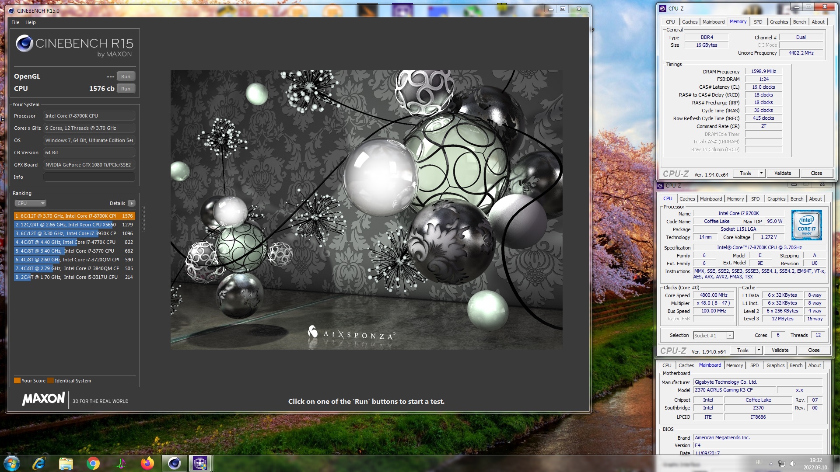Open Bench tab in top CPU-Z window
This screenshot has width=840, height=472.
tap(799, 22)
